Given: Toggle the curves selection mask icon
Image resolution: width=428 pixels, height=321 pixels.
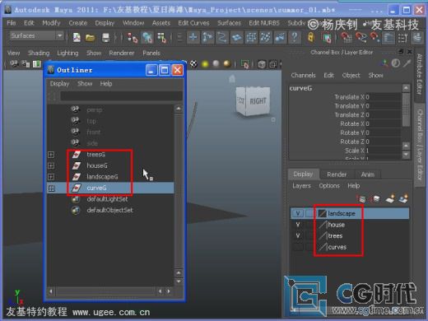Looking at the screenshot, I should [222, 37].
